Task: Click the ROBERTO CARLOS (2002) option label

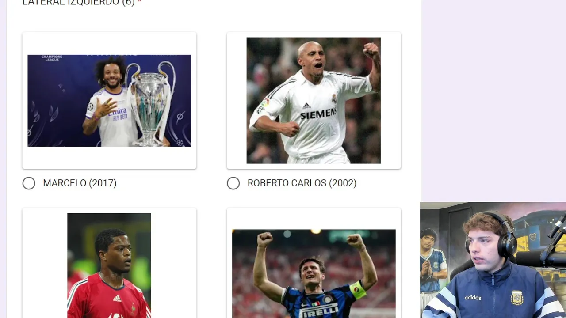Action: [x=302, y=183]
